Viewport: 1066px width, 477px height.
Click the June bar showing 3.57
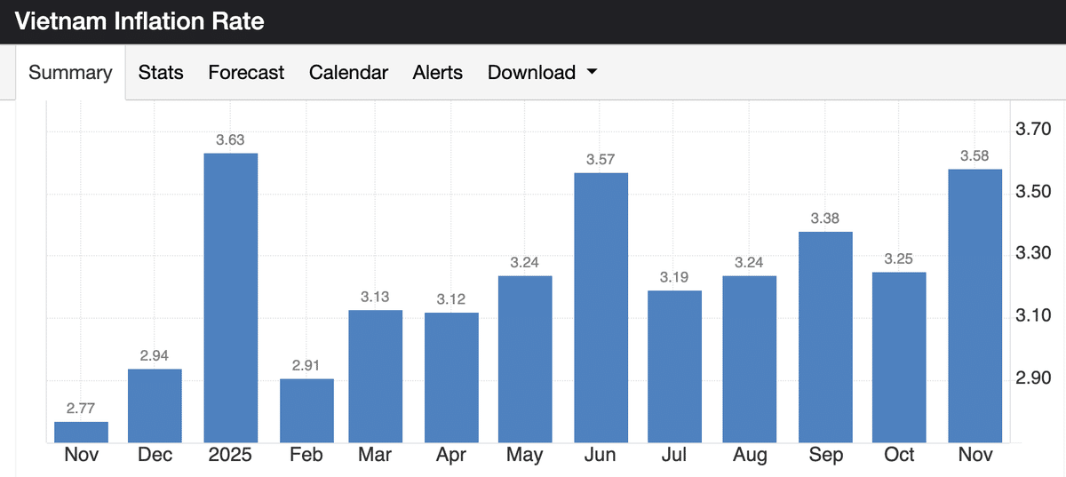[x=601, y=307]
